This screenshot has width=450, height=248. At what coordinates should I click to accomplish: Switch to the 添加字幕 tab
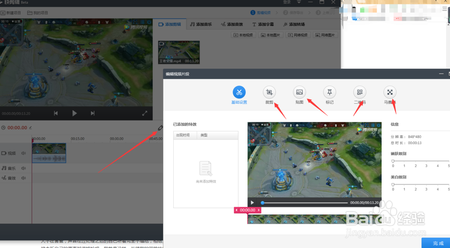coord(263,24)
